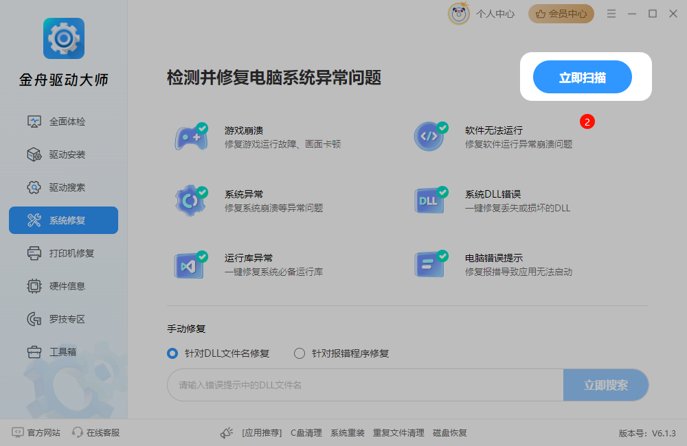The width and height of the screenshot is (687, 446).
Task: Click 修复报措导致应用无法启动 description
Action: coord(519,272)
